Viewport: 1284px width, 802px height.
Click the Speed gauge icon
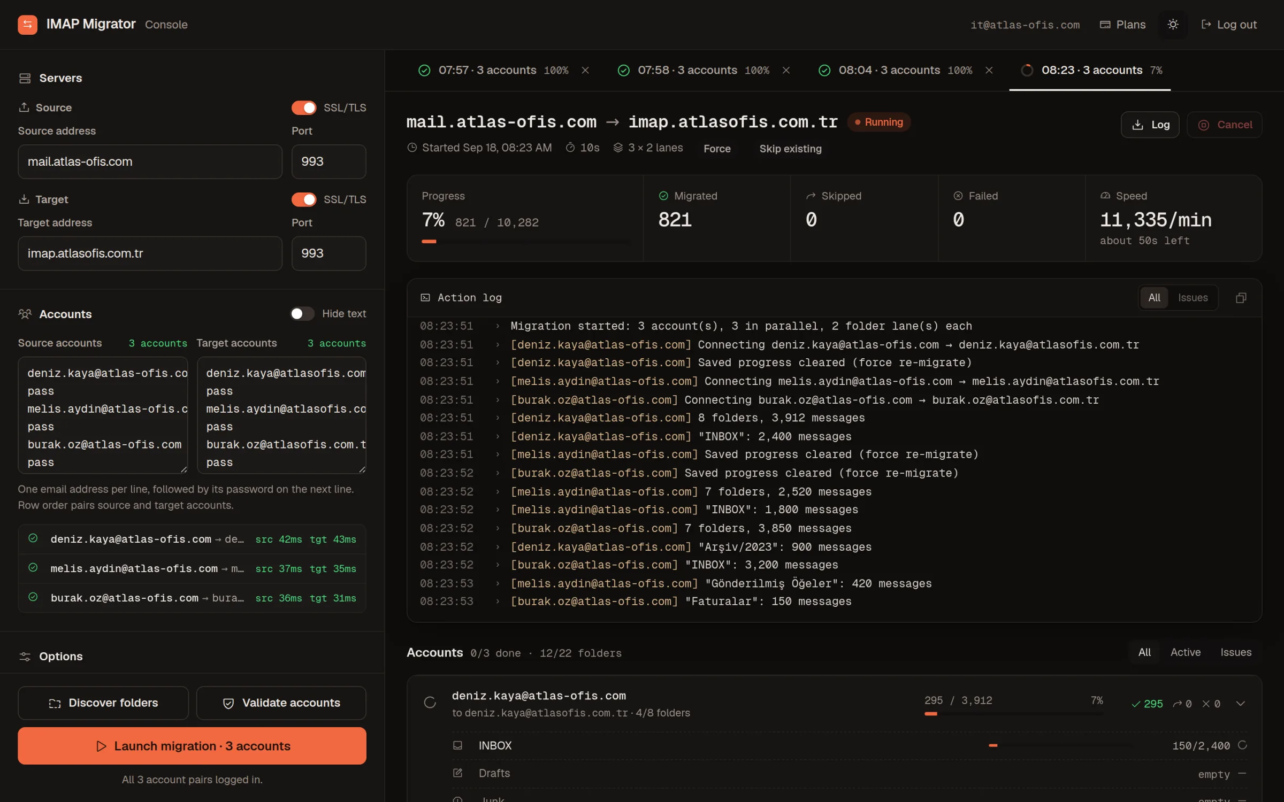point(1105,196)
